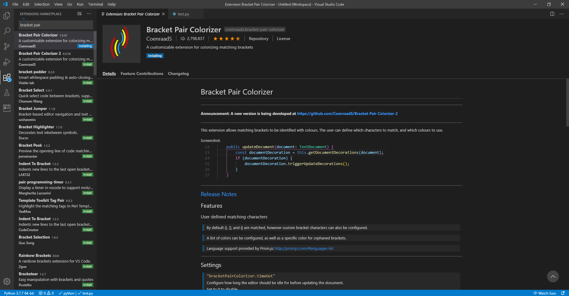Click the install count 2,798,837

[x=193, y=39]
